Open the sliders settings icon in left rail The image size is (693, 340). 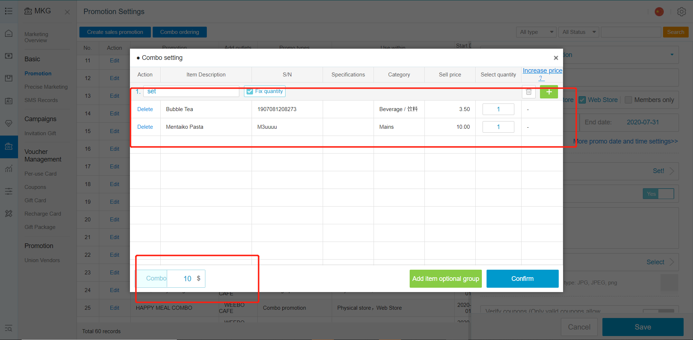click(x=9, y=191)
